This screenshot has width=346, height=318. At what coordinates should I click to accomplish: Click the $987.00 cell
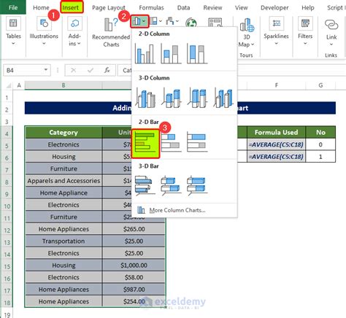[134, 290]
